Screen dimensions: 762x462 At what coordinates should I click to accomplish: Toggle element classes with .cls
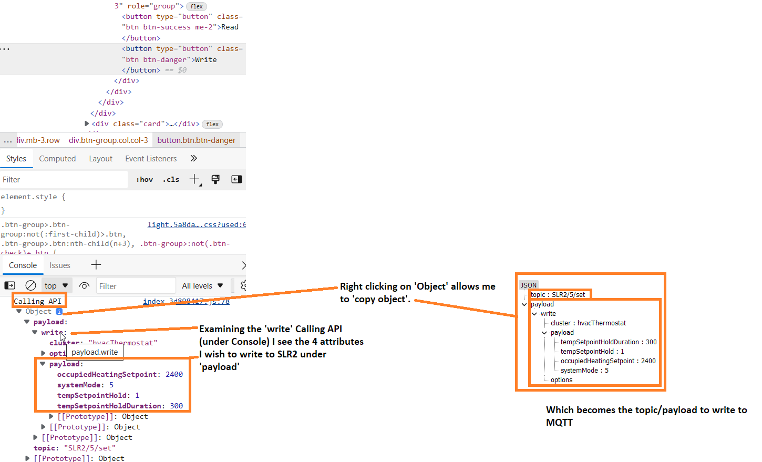click(171, 179)
